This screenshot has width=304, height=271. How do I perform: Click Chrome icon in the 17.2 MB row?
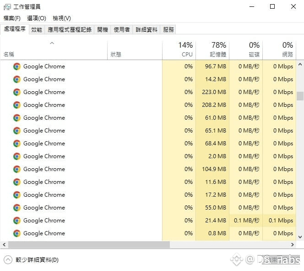(x=17, y=195)
